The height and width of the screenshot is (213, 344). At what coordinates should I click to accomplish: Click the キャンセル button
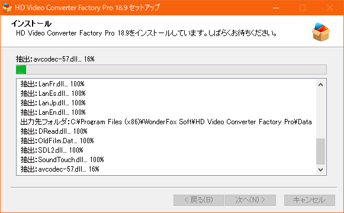pyautogui.click(x=309, y=200)
